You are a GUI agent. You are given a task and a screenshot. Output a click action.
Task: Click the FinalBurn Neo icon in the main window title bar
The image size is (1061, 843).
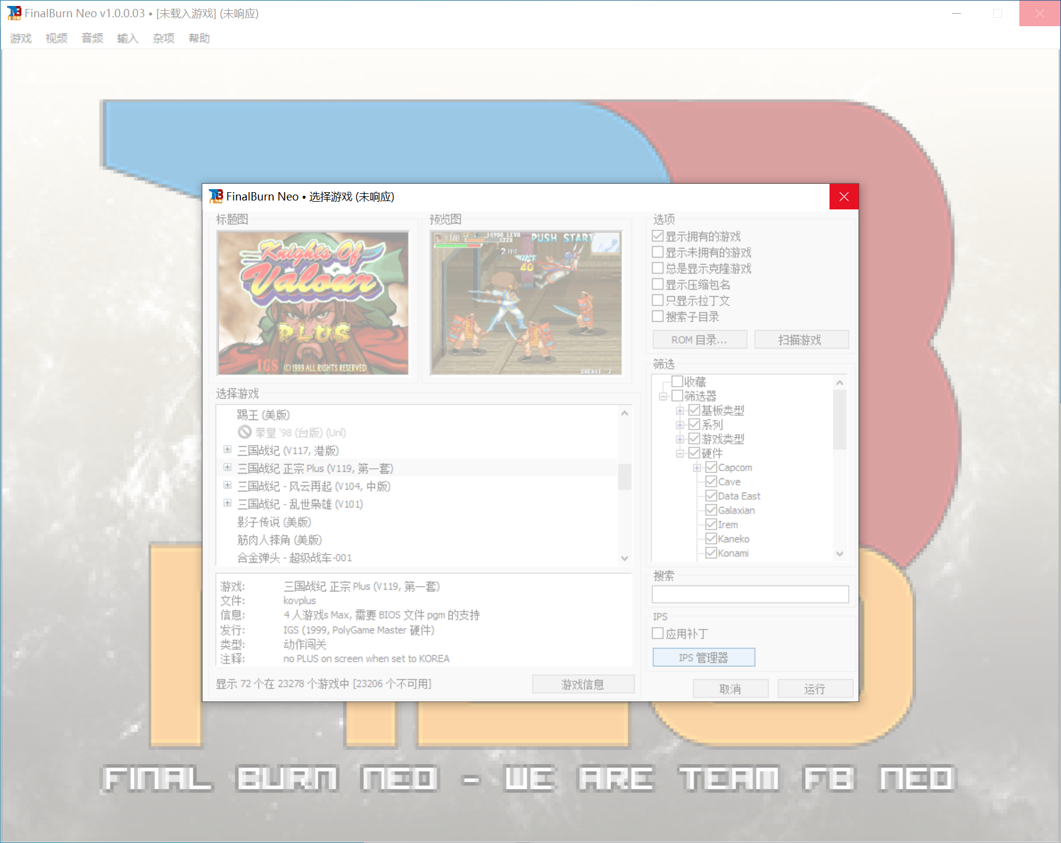(x=14, y=13)
